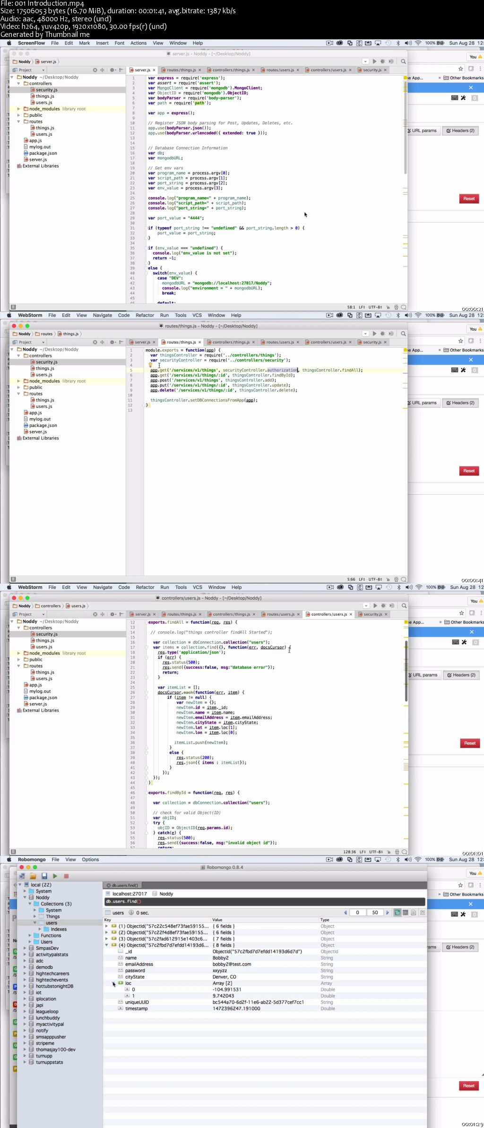The width and height of the screenshot is (484, 1128).
Task: Open search magnifier in the server.js window
Action: [x=403, y=61]
